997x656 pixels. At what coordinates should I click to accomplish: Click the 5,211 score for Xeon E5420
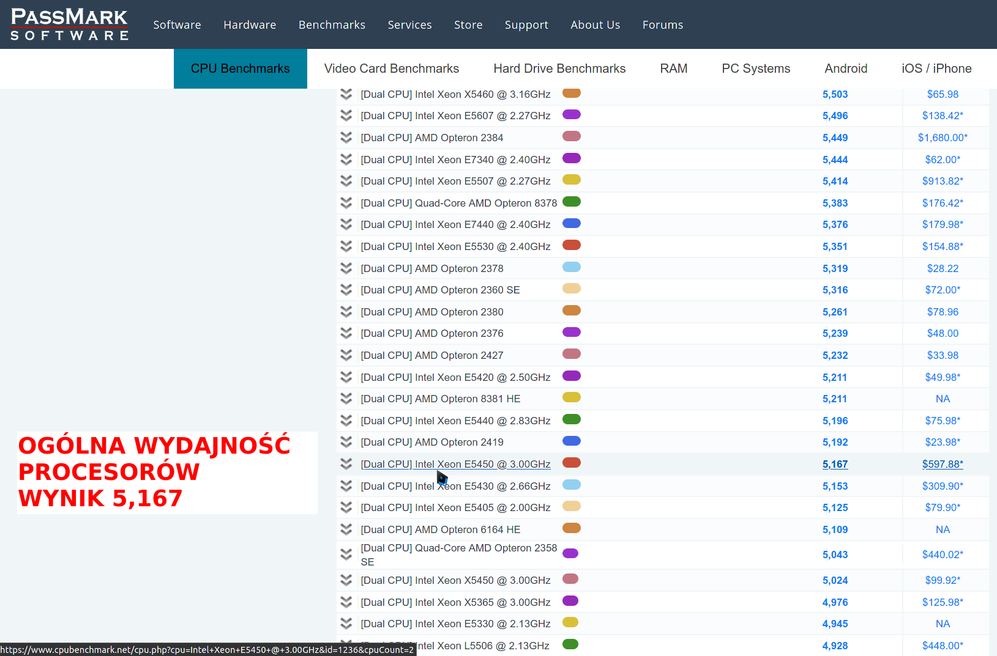(x=835, y=377)
